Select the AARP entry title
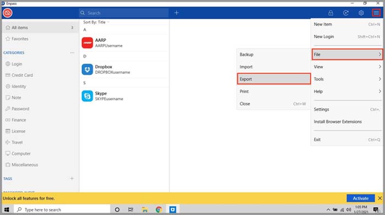This screenshot has height=215, width=385. click(x=101, y=40)
